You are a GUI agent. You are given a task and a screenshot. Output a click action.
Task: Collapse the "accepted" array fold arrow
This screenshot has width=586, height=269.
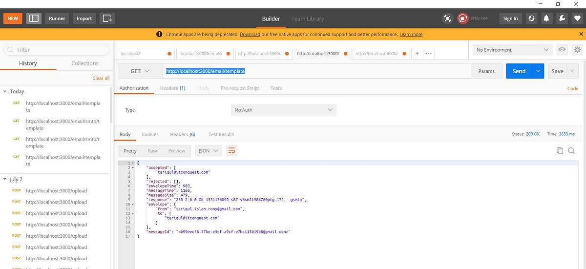click(x=132, y=167)
